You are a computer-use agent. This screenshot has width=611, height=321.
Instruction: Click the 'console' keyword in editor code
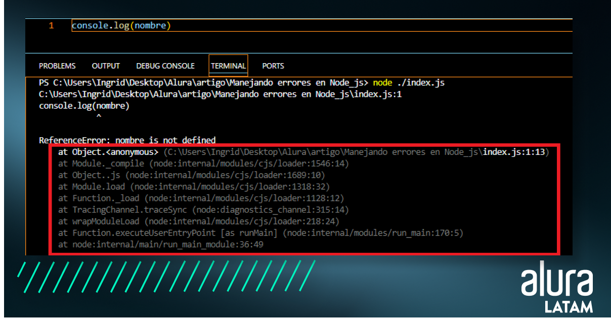pos(89,26)
